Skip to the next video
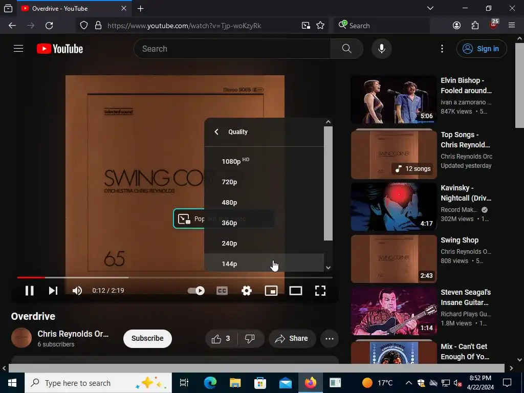 tap(53, 291)
